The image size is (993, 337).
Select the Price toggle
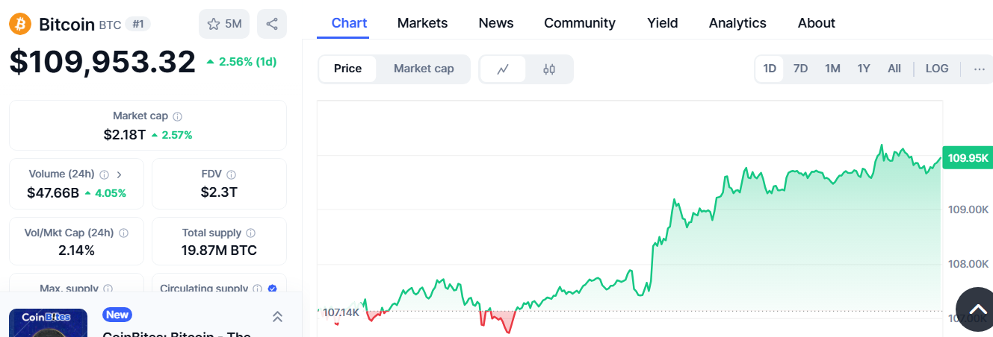[347, 69]
